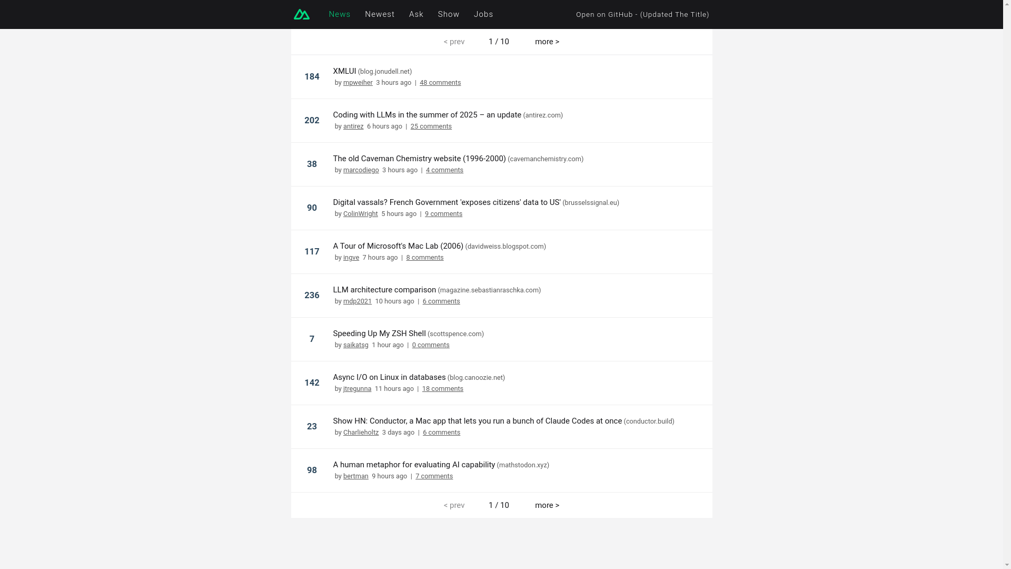1011x569 pixels.
Task: Click the 236 points score
Action: 312,296
